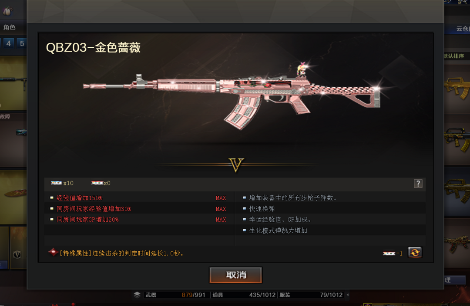This screenshot has width=470, height=306.
Task: Click the golden V rank emblem
Action: 236,165
